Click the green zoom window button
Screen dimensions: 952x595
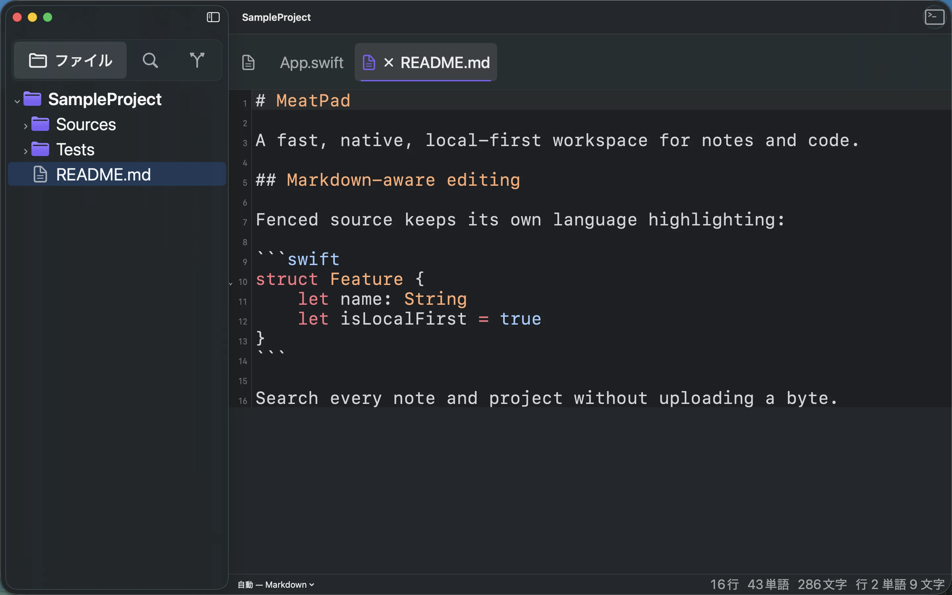48,17
